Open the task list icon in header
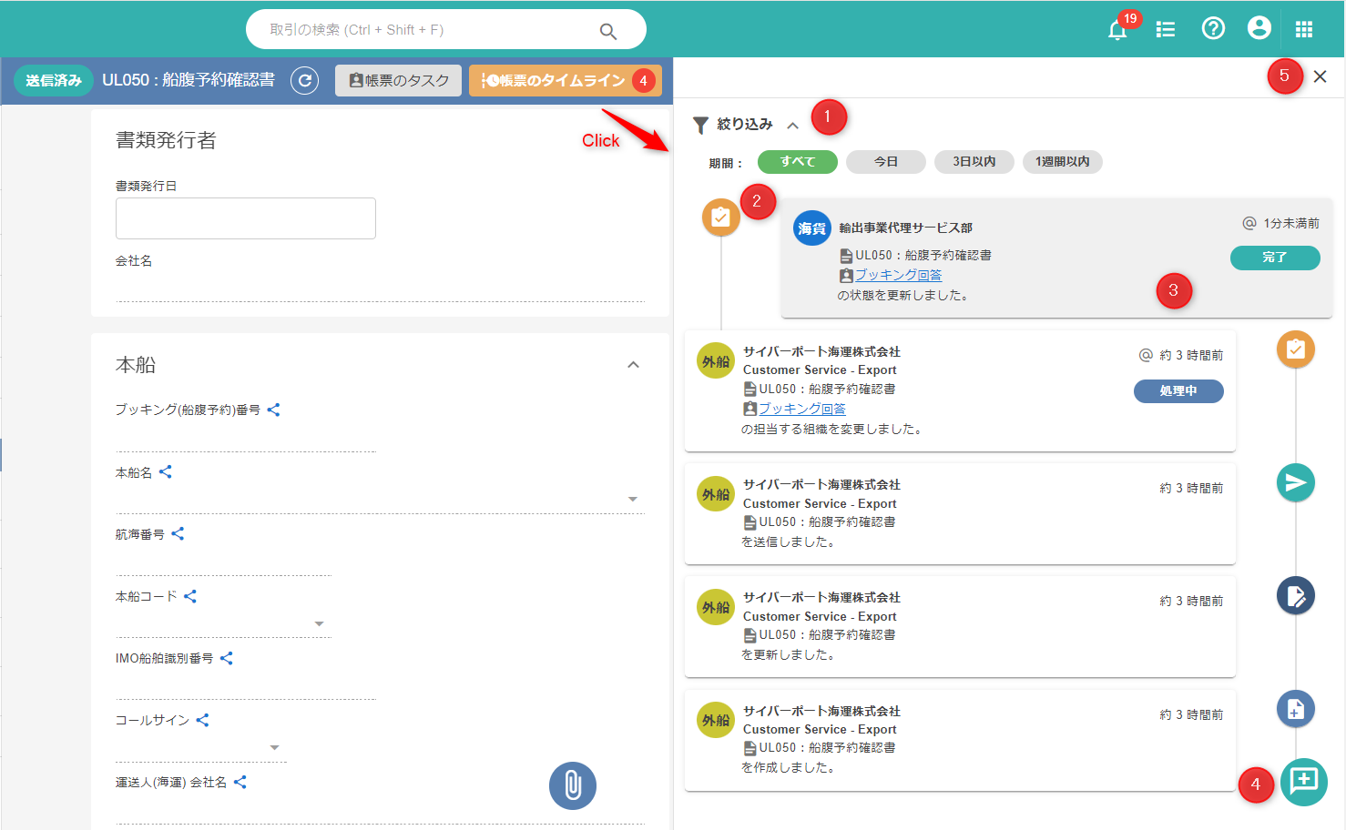 (1165, 30)
